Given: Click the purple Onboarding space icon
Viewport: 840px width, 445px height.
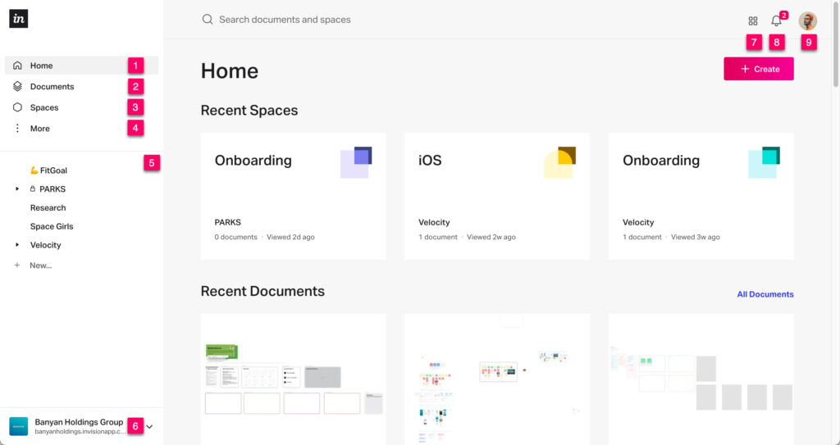Looking at the screenshot, I should [356, 162].
